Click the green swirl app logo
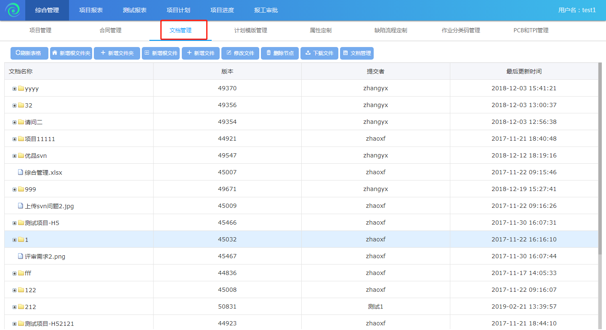 tap(13, 10)
